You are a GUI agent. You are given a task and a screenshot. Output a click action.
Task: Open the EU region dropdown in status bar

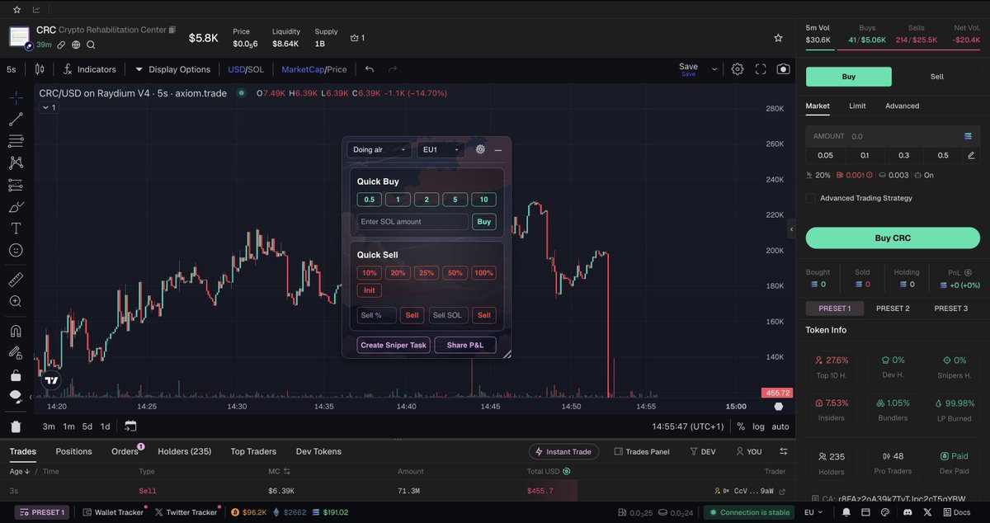[x=815, y=512]
